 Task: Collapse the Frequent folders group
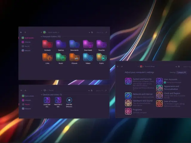tap(41, 37)
